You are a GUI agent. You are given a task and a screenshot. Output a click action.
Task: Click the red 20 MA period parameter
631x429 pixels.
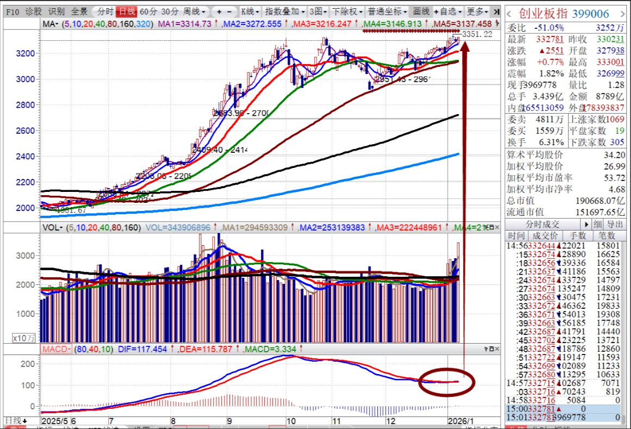tap(89, 24)
